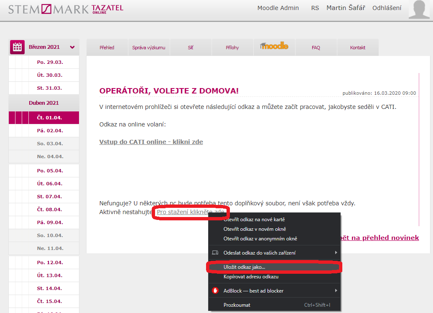Click the Stemmark Tazatel logo

pos(66,9)
